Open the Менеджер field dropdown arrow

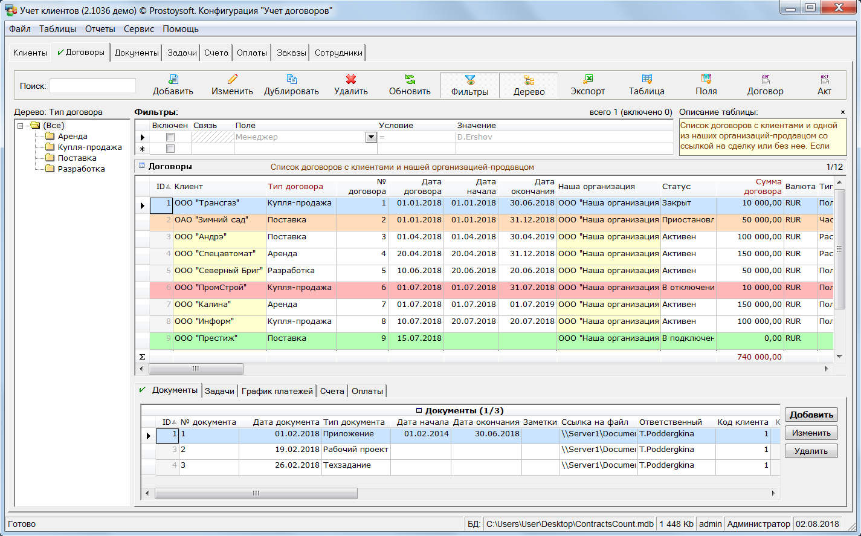pos(371,137)
